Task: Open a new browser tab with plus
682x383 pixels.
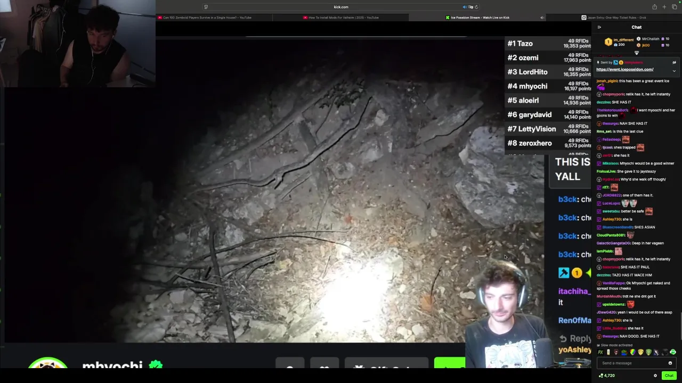Action: (664, 7)
